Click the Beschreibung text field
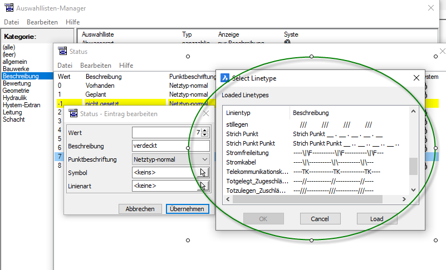The width and height of the screenshot is (446, 270). pos(170,146)
